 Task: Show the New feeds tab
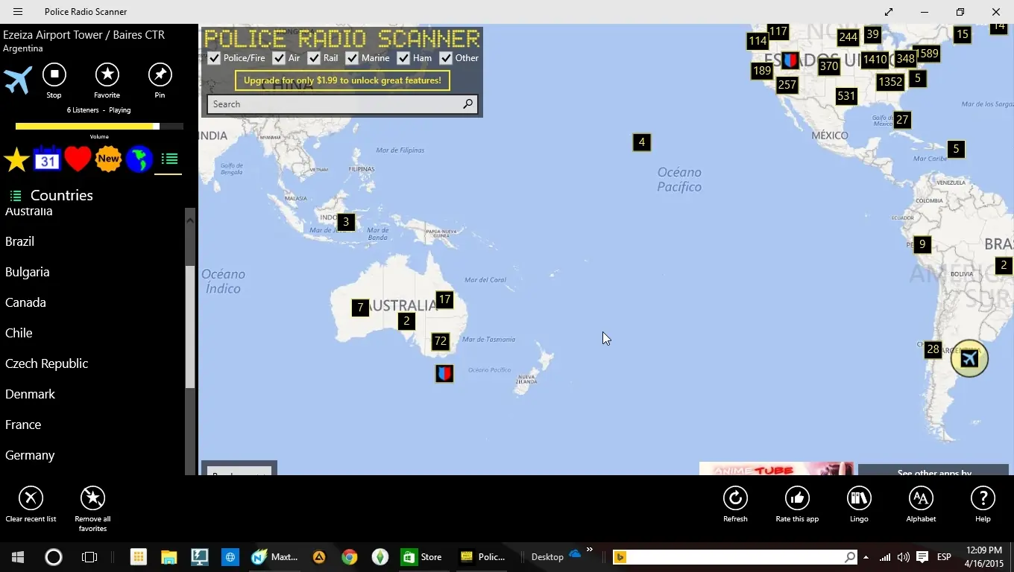pyautogui.click(x=108, y=159)
